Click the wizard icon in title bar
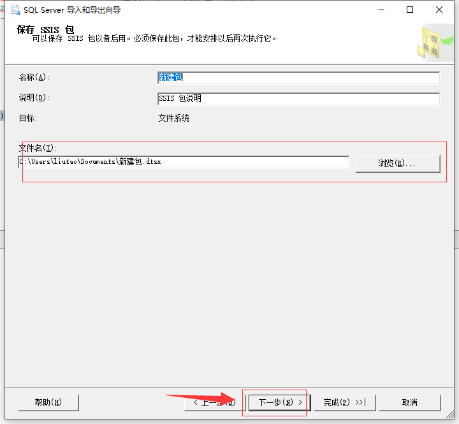 (x=15, y=10)
